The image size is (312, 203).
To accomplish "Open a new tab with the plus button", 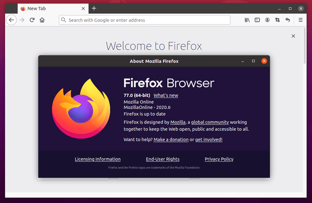I will tap(94, 8).
